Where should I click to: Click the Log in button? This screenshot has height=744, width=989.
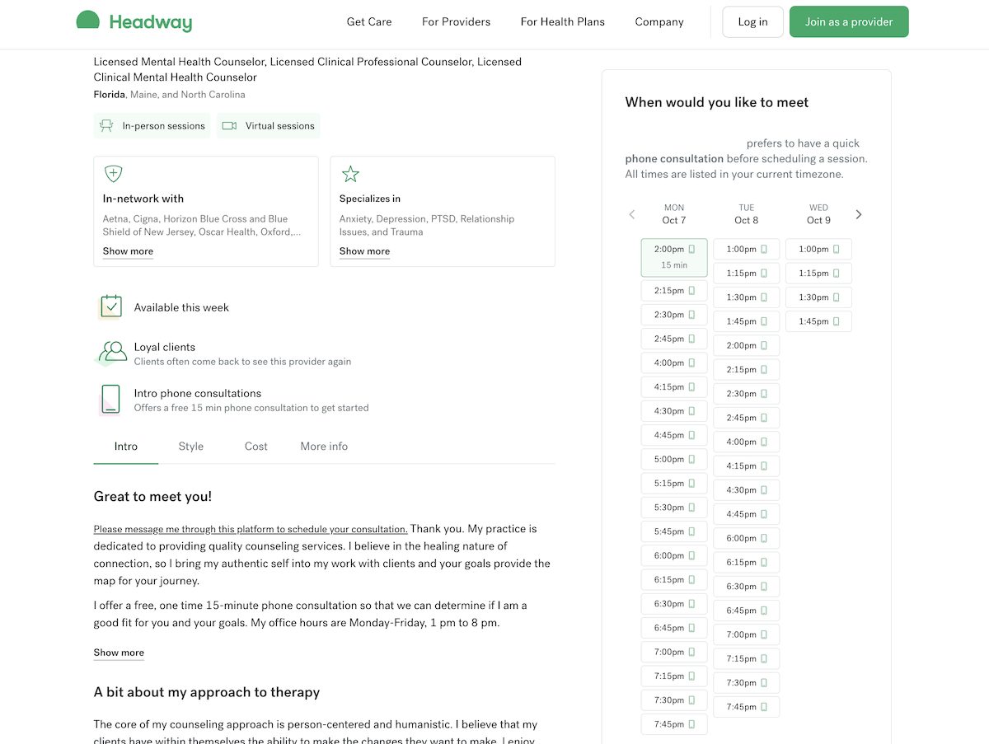752,22
